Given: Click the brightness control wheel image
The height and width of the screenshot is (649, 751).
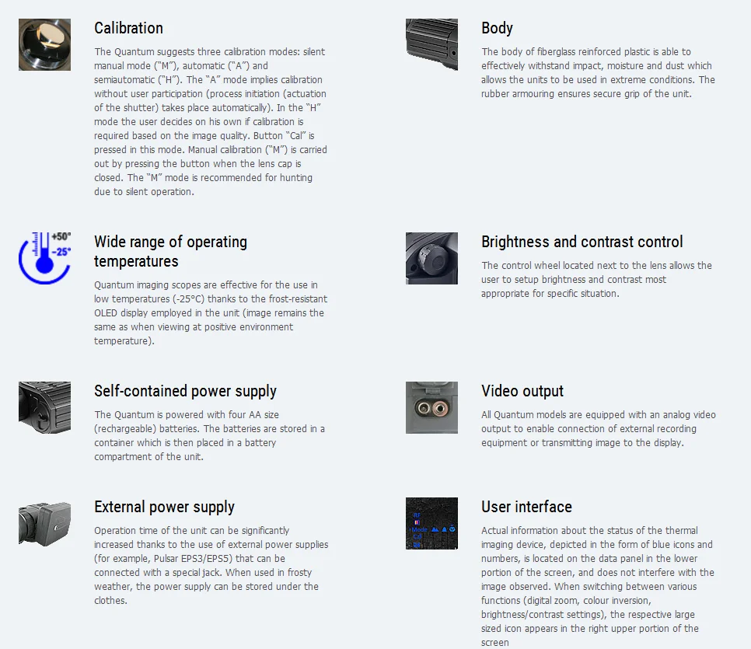Looking at the screenshot, I should pyautogui.click(x=431, y=258).
